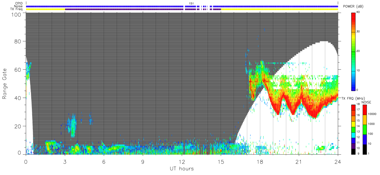The image size is (380, 175).
Task: Click the red swatch in NOISE legend
Action: coord(365,110)
